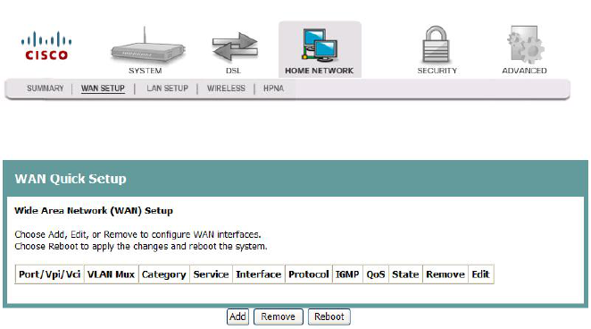Click the Edit column header
This screenshot has width=591, height=329.
click(x=480, y=274)
